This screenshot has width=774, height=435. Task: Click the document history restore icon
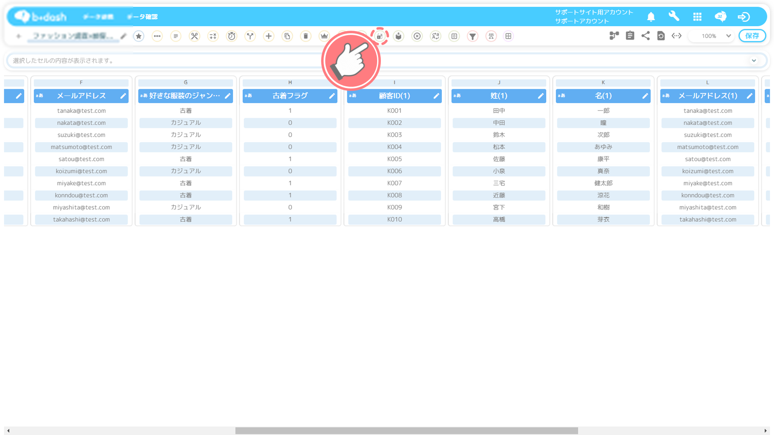(x=661, y=36)
